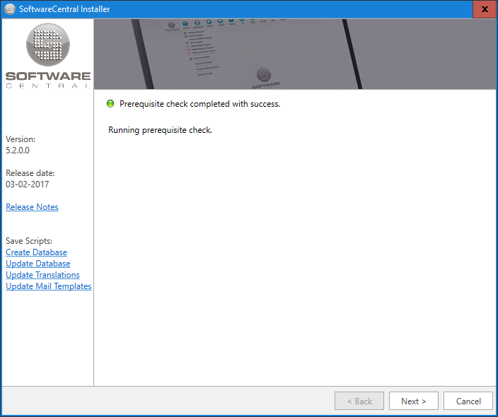Viewport: 498px width, 417px height.
Task: Select the Create Database script link
Action: click(x=36, y=252)
